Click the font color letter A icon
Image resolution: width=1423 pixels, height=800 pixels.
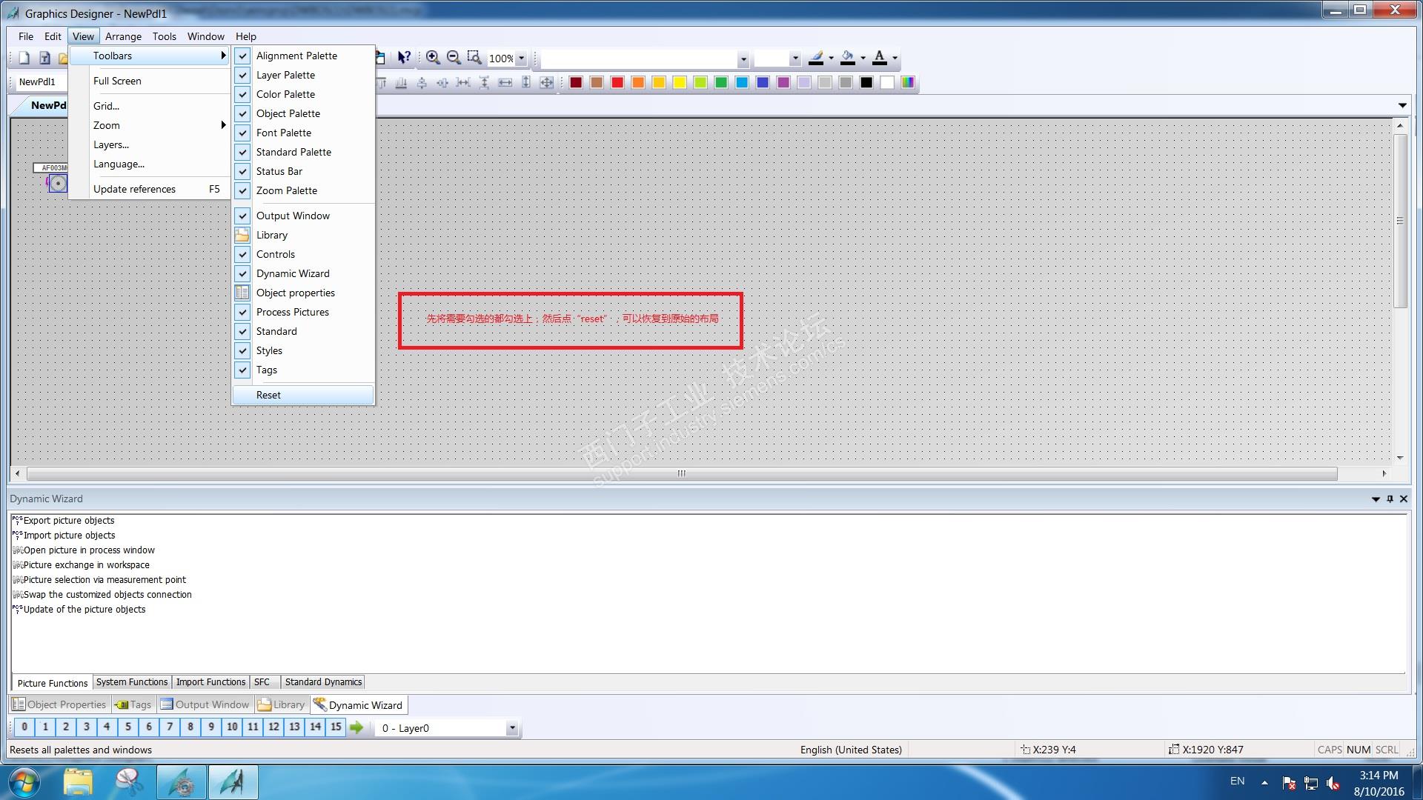point(880,58)
